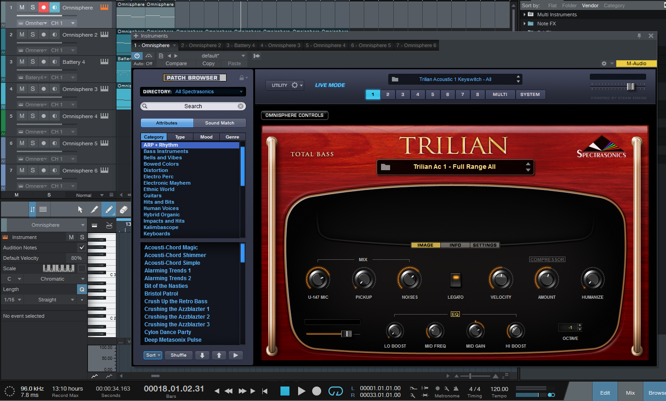Screen dimensions: 666x401
Task: Pin the Instruments window
Action: tap(639, 36)
